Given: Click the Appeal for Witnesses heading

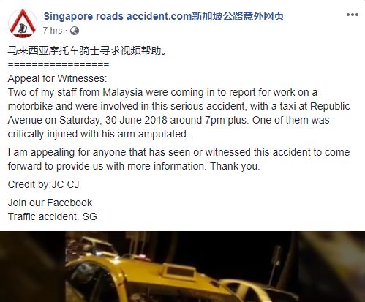Looking at the screenshot, I should pyautogui.click(x=57, y=78).
